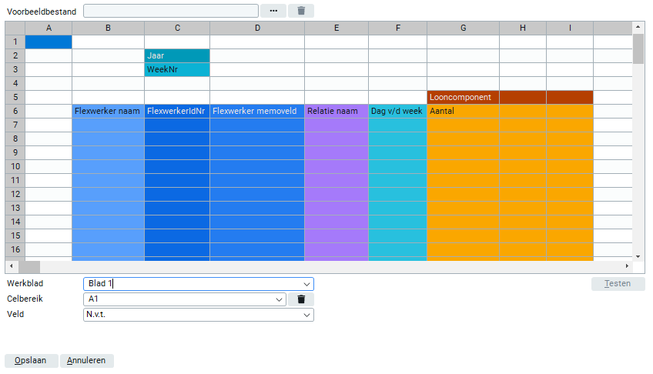Click the horizontal scrollbar left arrow
653x374 pixels.
tap(11, 267)
